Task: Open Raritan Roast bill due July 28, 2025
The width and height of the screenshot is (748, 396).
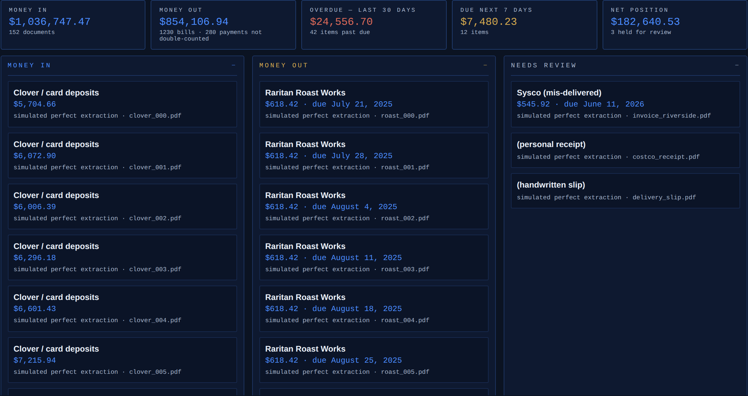Action: pos(374,156)
